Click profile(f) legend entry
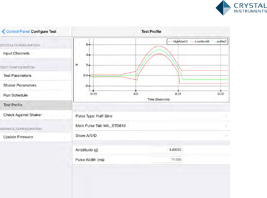The image size is (267, 198). coord(219,42)
